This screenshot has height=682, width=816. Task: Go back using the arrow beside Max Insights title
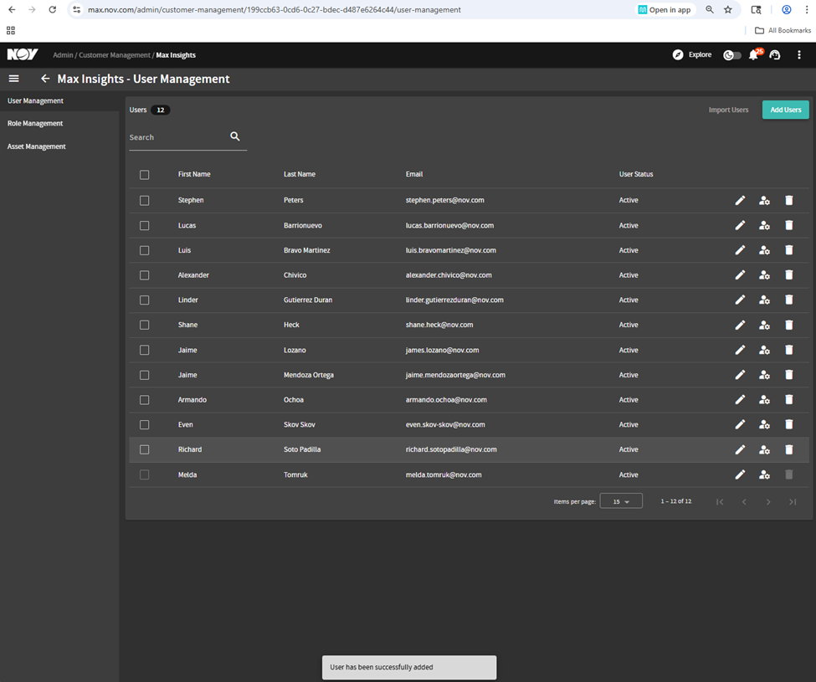45,79
